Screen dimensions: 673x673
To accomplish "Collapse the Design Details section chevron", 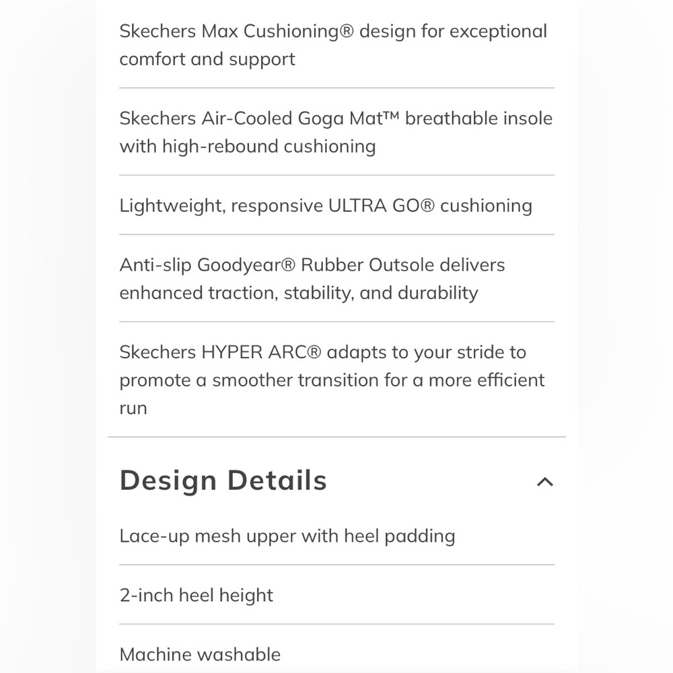I will pos(544,482).
